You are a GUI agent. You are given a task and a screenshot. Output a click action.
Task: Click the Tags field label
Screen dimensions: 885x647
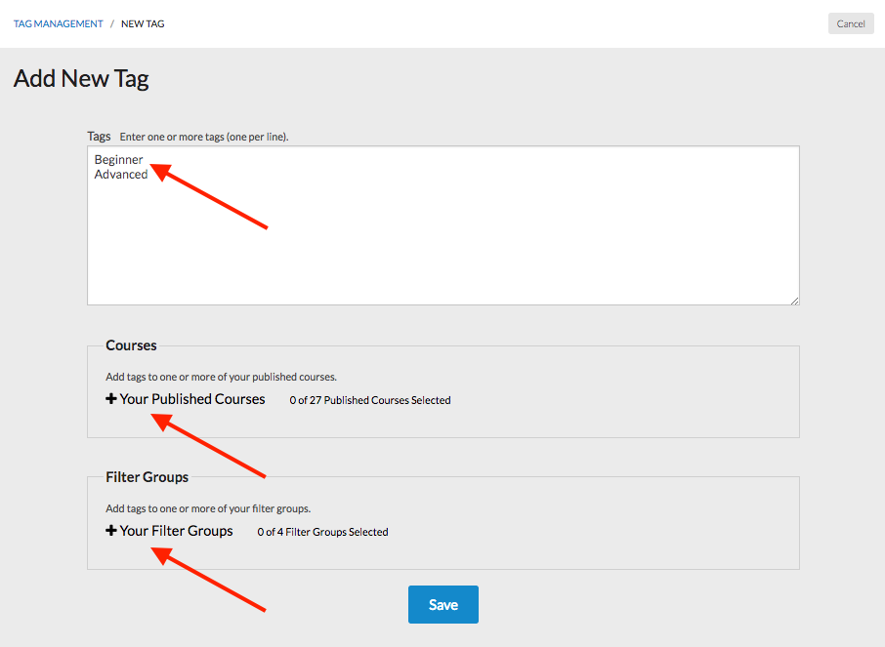point(99,136)
